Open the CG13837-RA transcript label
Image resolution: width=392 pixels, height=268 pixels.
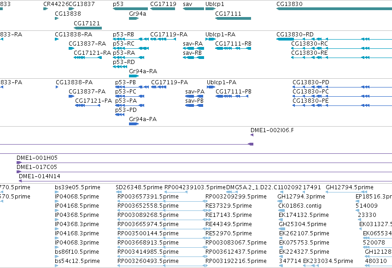coord(87,44)
